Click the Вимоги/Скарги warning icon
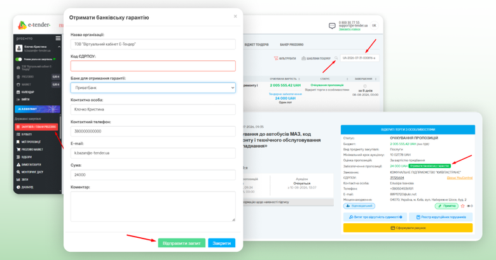 click(18, 165)
